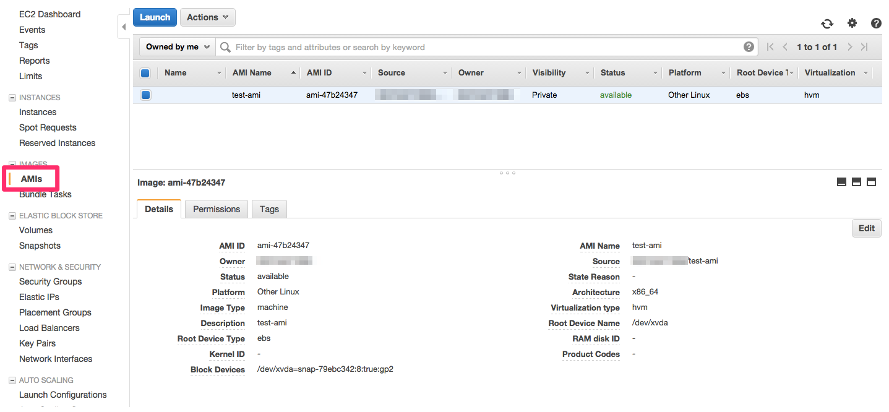Click the blue Launch button

[x=155, y=17]
